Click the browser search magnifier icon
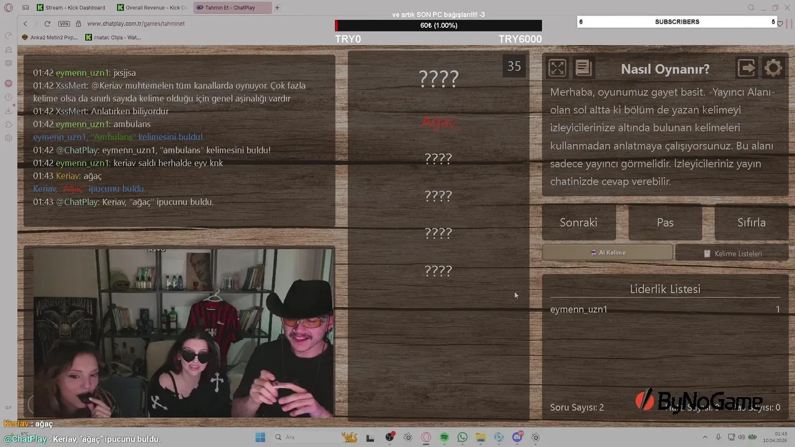 (751, 7)
